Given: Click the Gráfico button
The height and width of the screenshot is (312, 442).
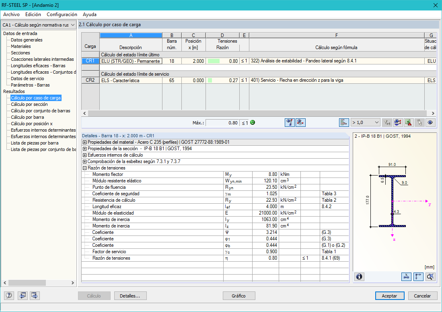Looking at the screenshot, I should (x=239, y=295).
